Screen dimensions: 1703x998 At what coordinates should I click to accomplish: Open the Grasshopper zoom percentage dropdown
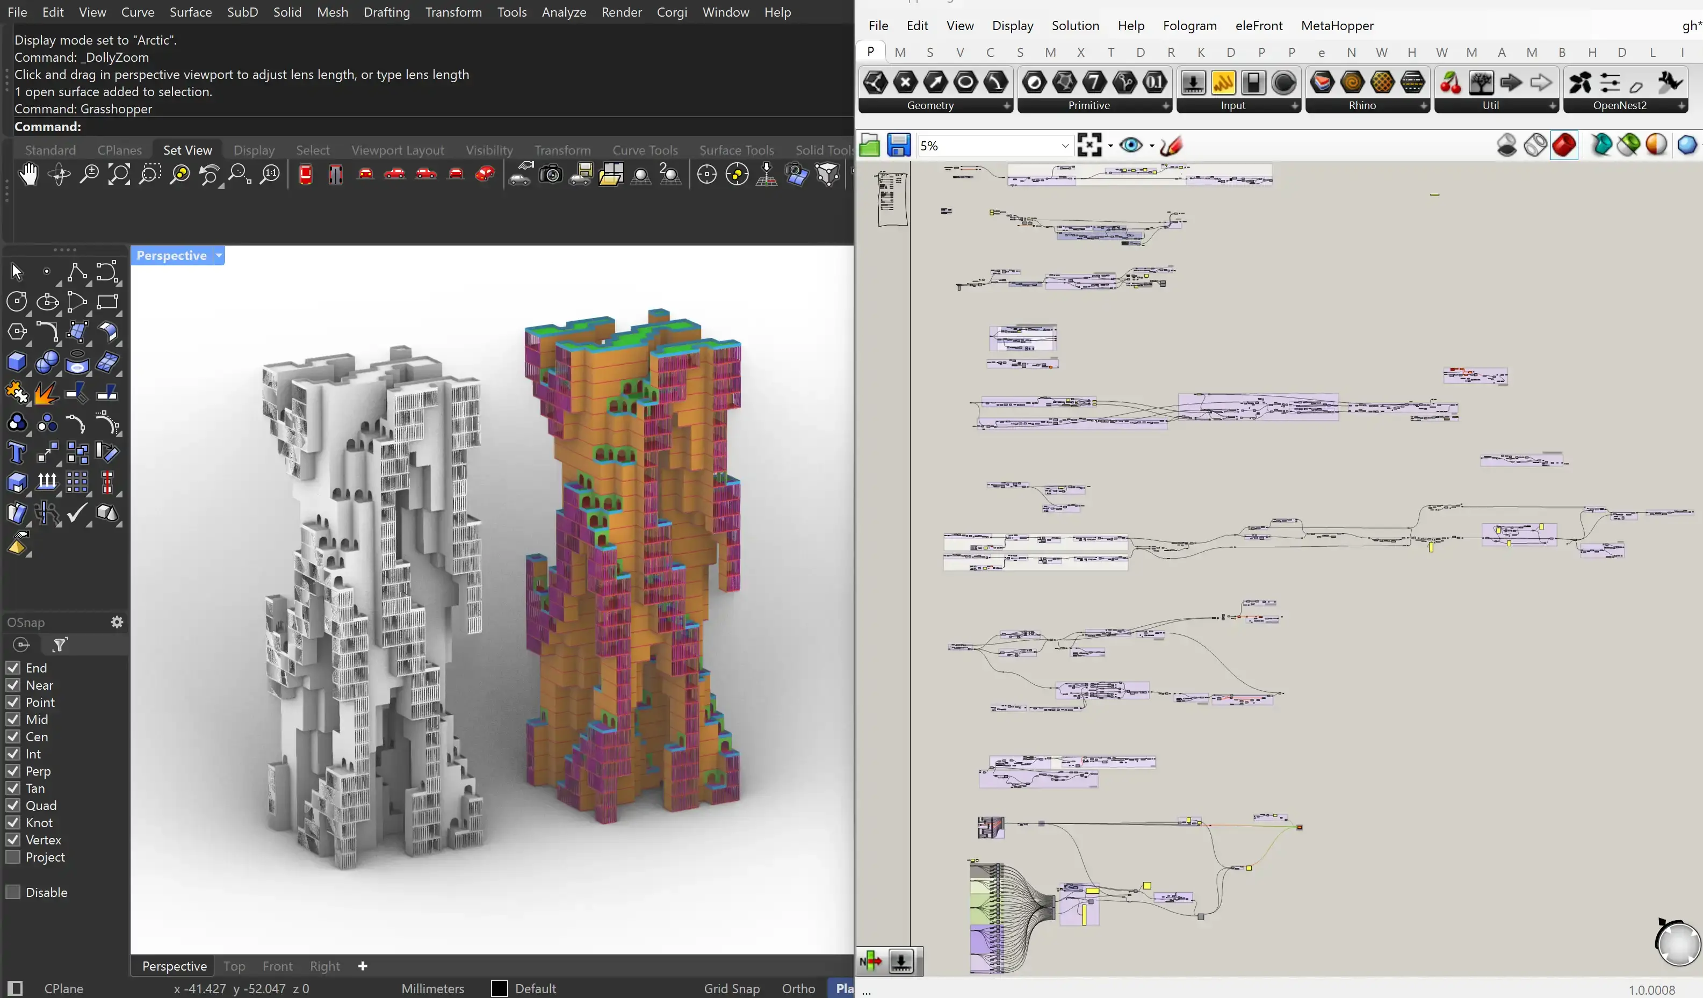click(x=1065, y=146)
